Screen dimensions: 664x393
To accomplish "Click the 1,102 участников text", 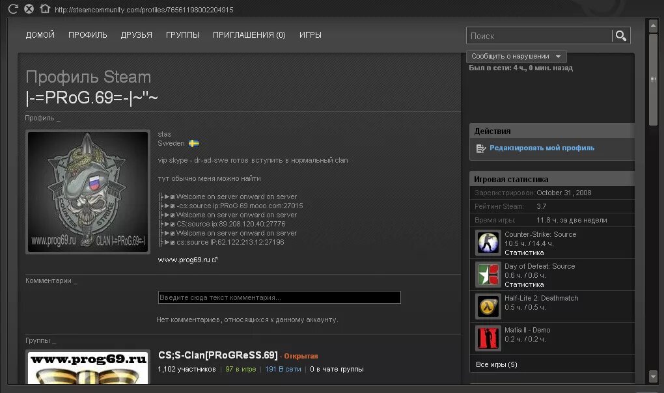I will pos(187,370).
